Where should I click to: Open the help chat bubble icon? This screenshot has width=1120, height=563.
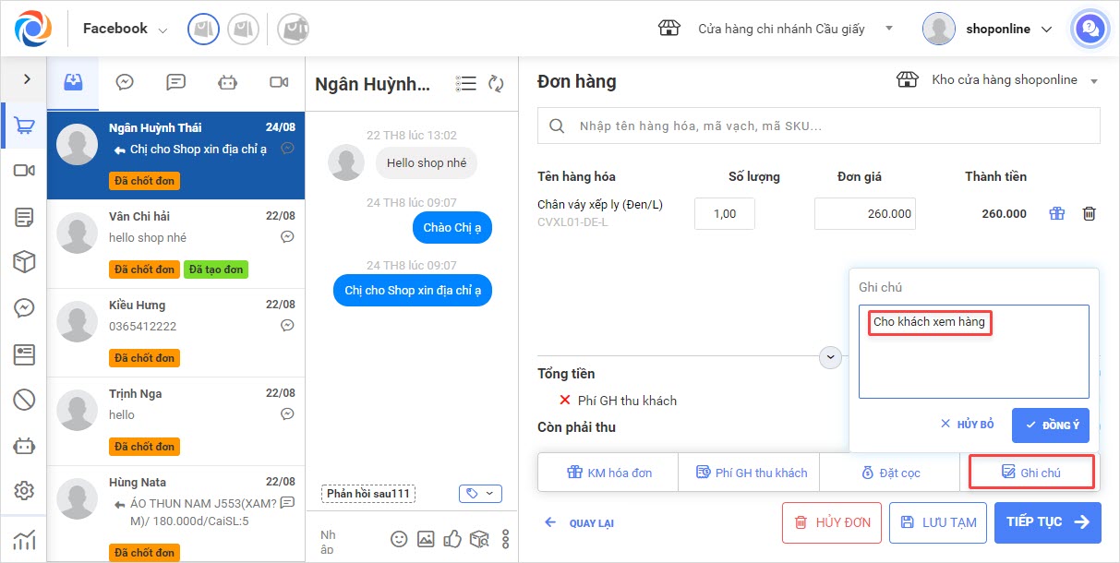coord(1090,29)
